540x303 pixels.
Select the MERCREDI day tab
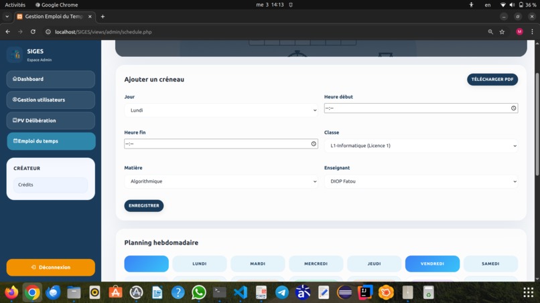tap(316, 264)
